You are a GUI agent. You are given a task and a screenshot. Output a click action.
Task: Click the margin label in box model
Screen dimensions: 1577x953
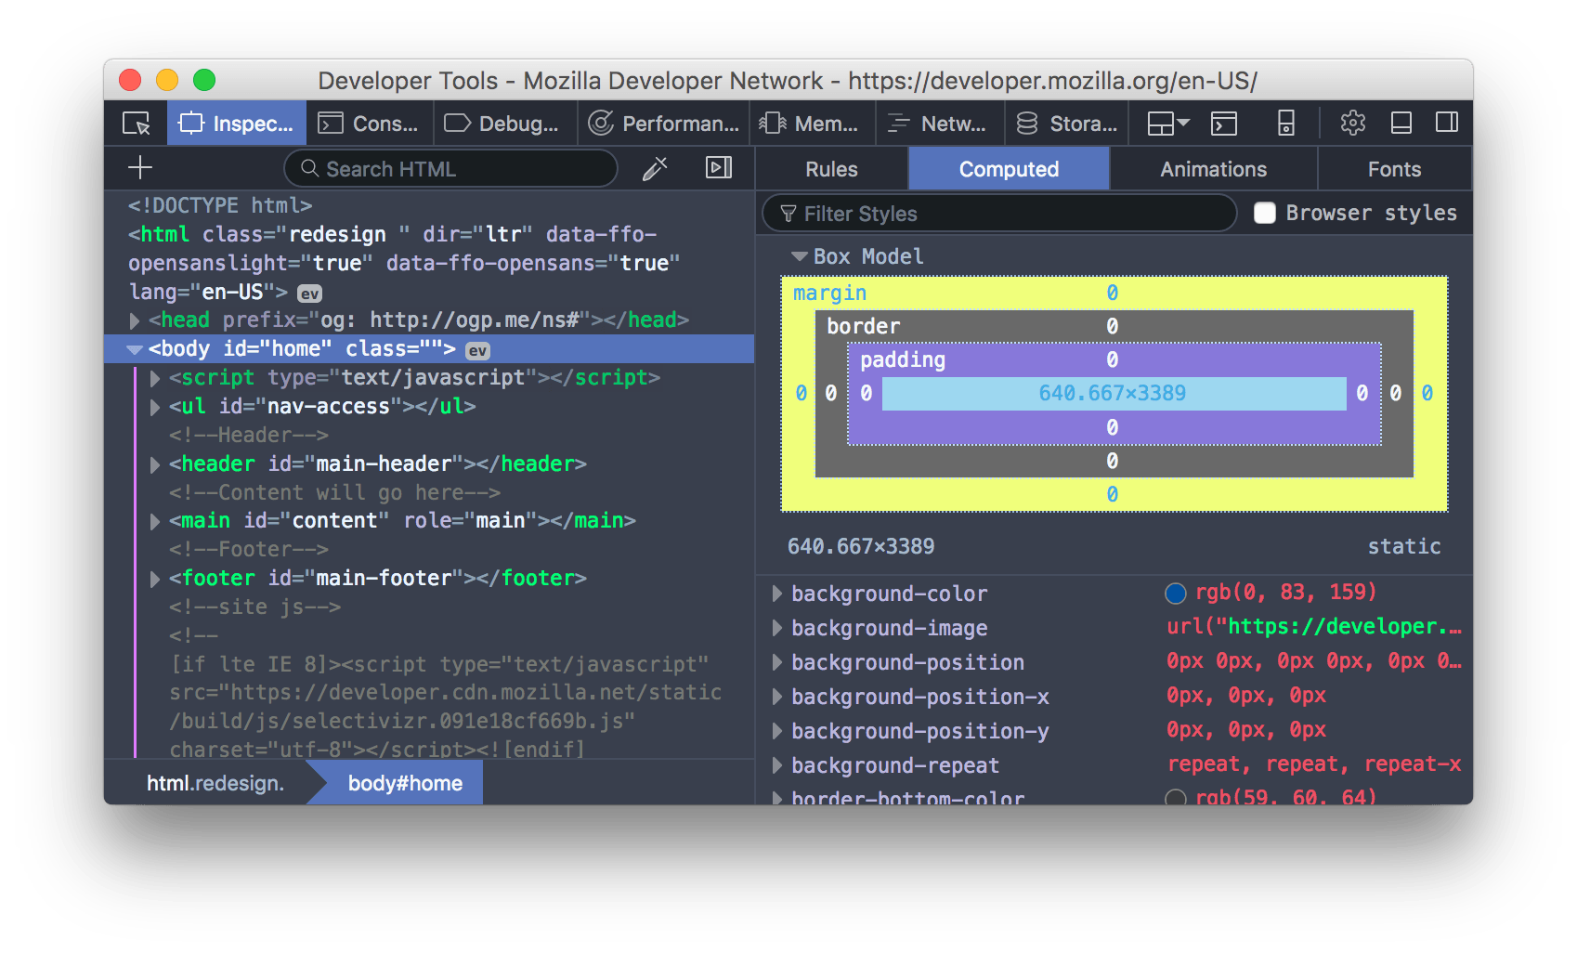pos(829,294)
